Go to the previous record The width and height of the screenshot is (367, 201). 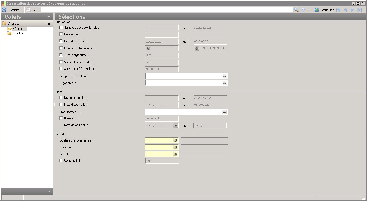pyautogui.click(x=345, y=10)
